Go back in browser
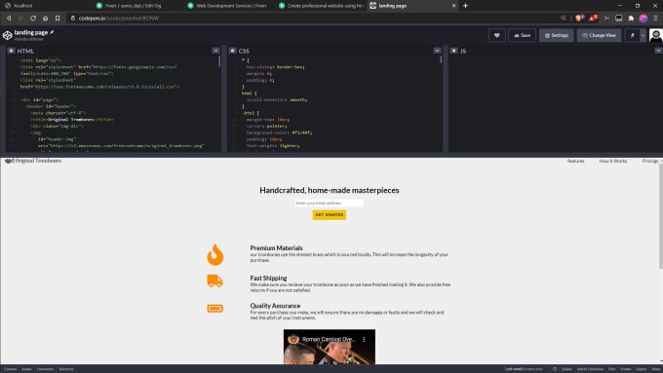663x373 pixels. click(x=9, y=19)
